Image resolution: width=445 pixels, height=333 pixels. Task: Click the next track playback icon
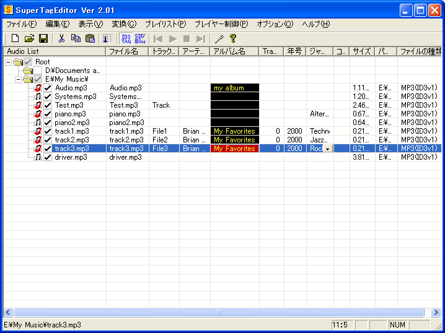[x=201, y=38]
